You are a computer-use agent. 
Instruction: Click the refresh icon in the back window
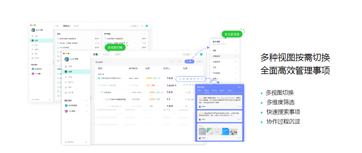(x=142, y=26)
